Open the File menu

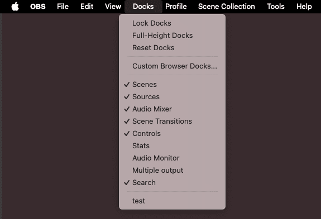coord(63,6)
